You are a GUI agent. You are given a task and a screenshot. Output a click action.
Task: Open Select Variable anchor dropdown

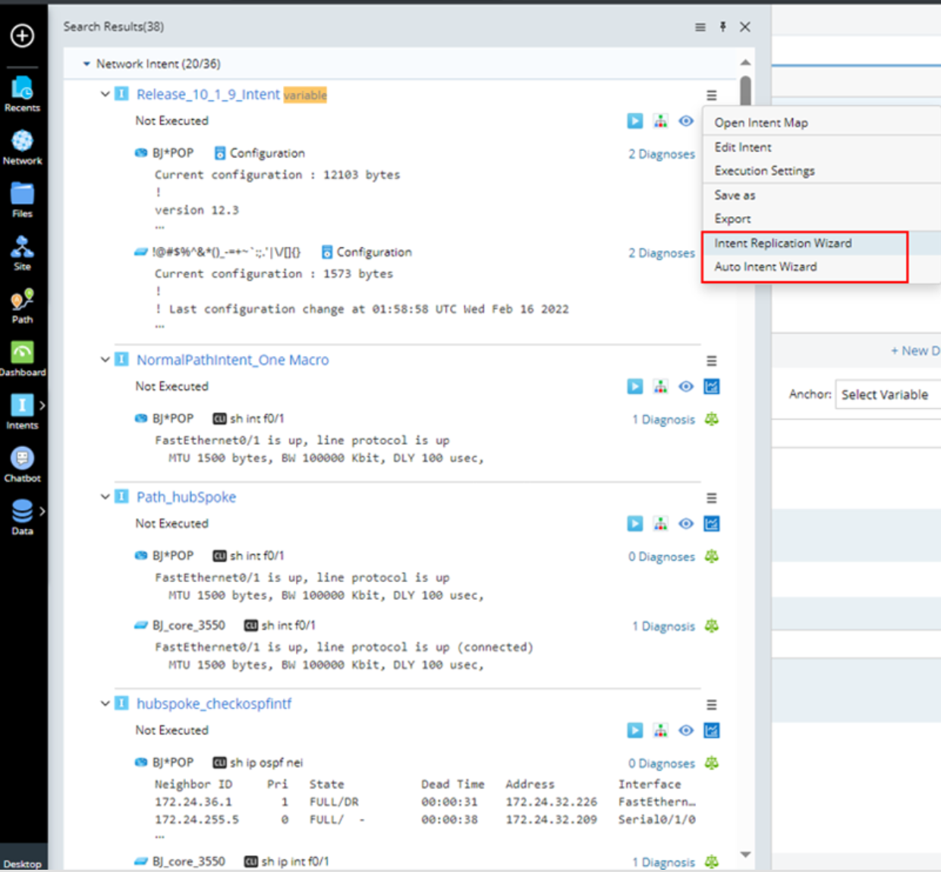click(888, 395)
